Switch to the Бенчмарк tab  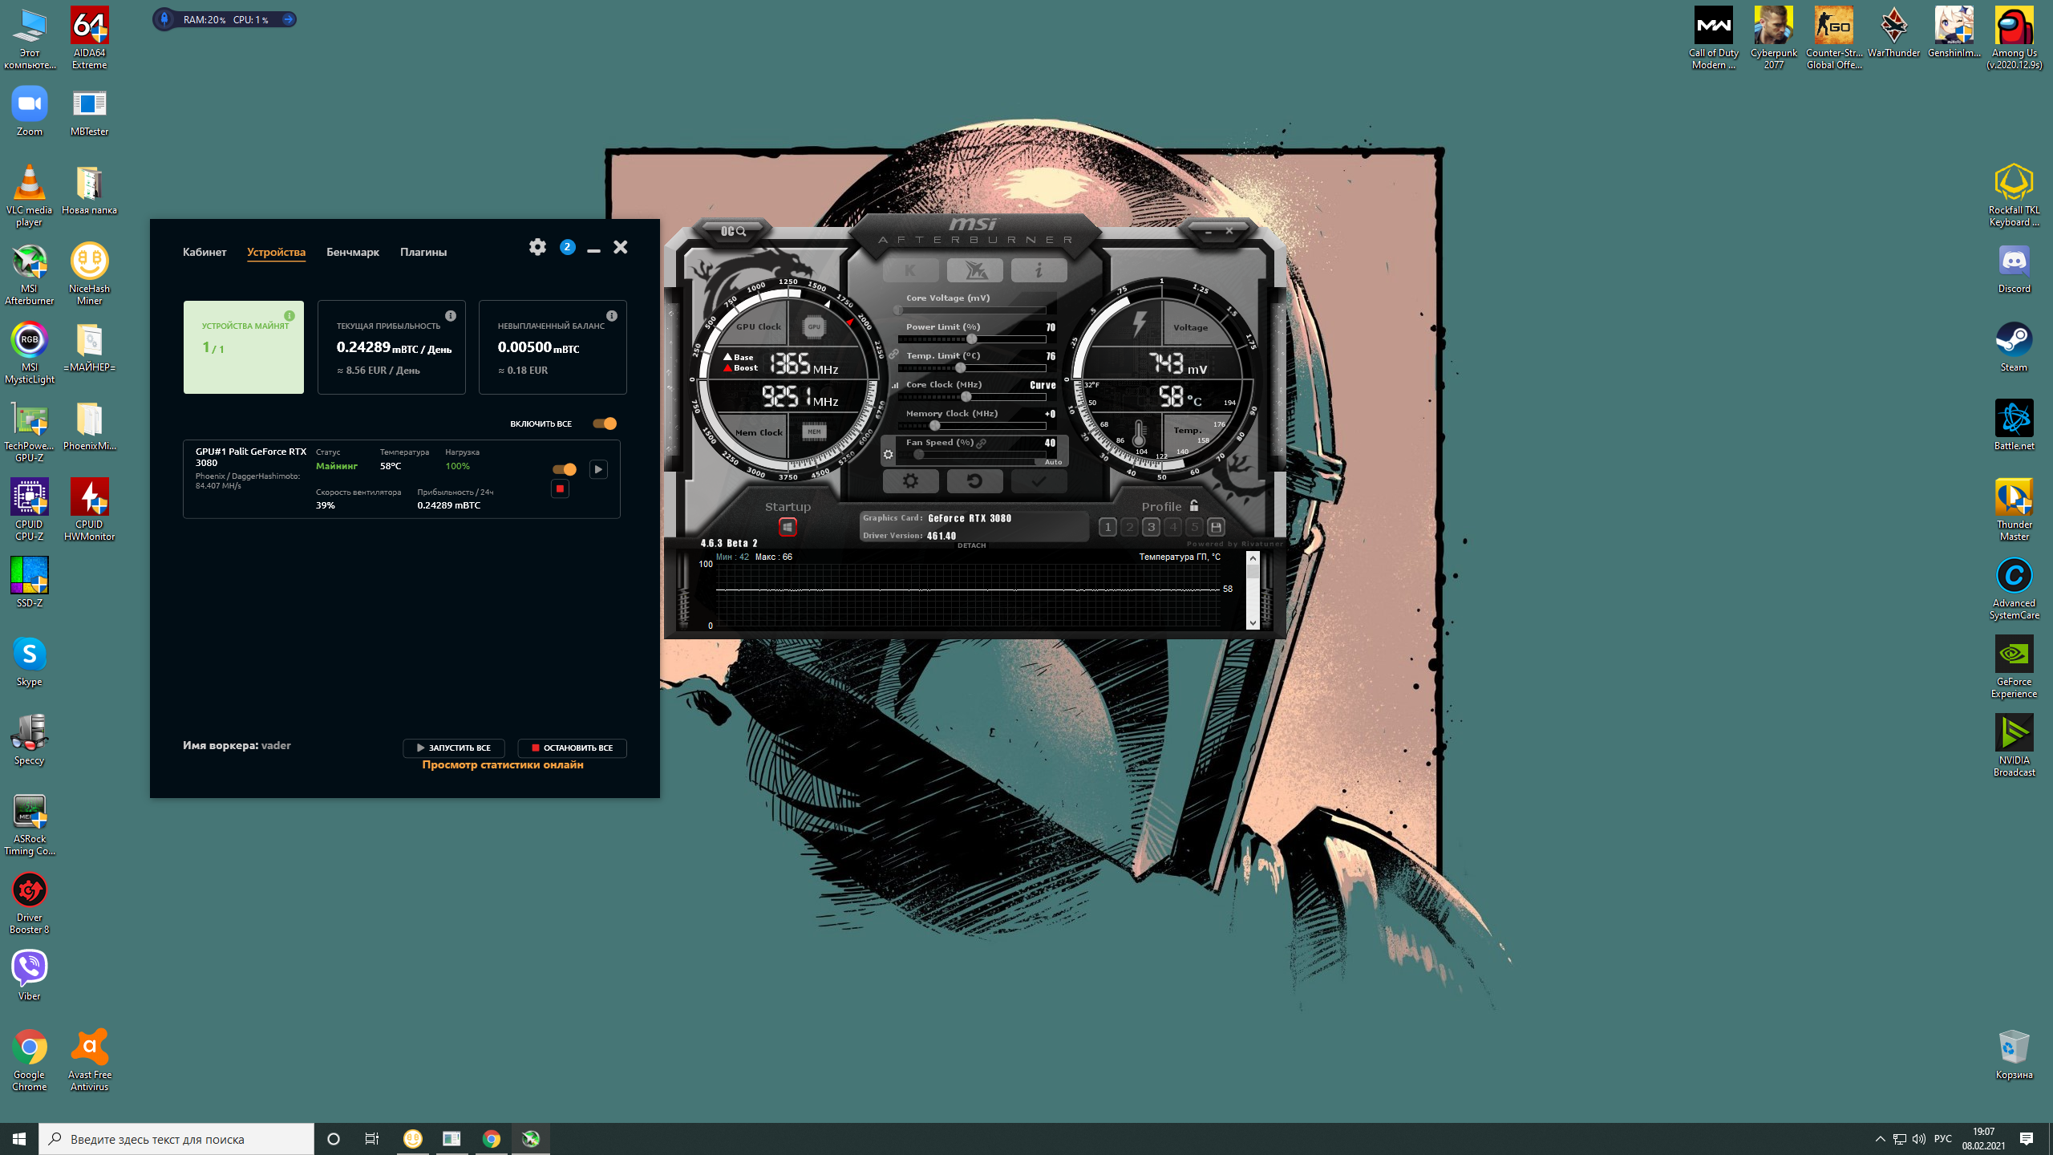point(353,252)
